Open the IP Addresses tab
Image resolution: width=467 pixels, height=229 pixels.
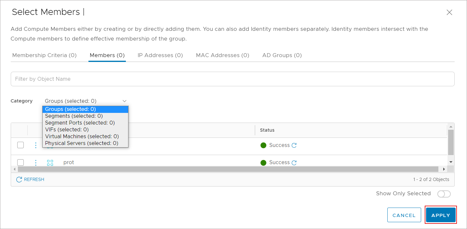tap(160, 55)
